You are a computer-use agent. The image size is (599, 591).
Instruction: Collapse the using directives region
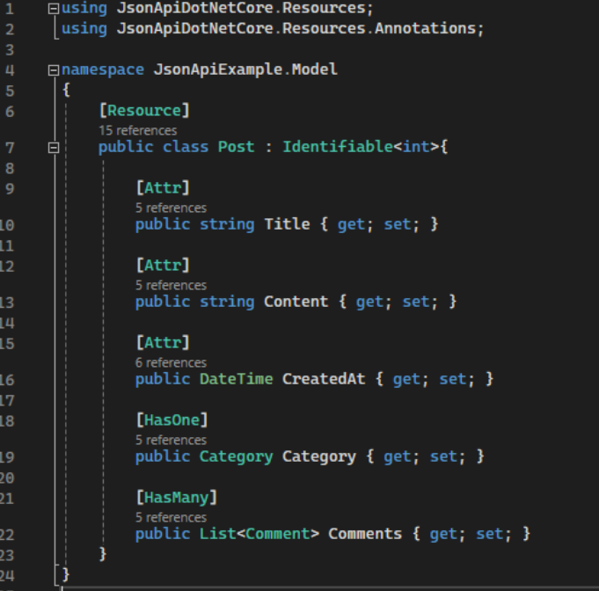click(54, 9)
